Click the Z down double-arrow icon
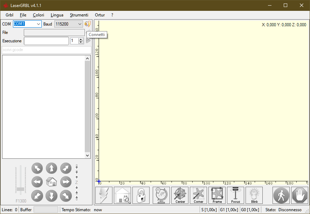The height and width of the screenshot is (214, 310). coord(77,193)
